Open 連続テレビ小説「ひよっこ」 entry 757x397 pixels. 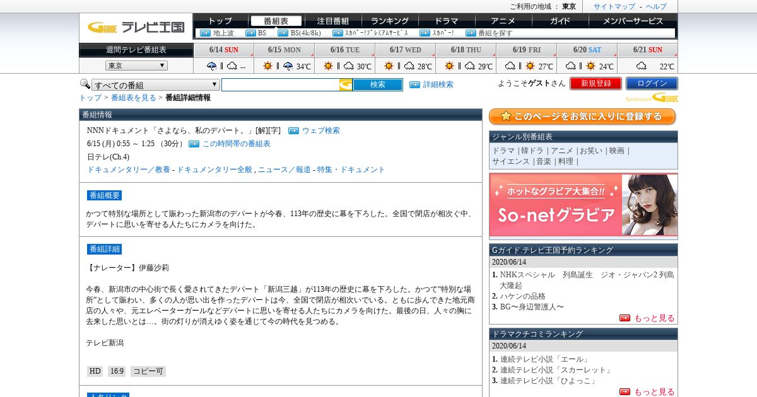pyautogui.click(x=548, y=381)
